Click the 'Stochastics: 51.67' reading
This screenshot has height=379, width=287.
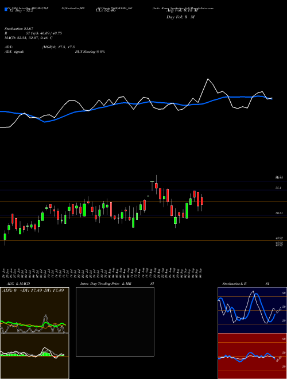coord(18,29)
